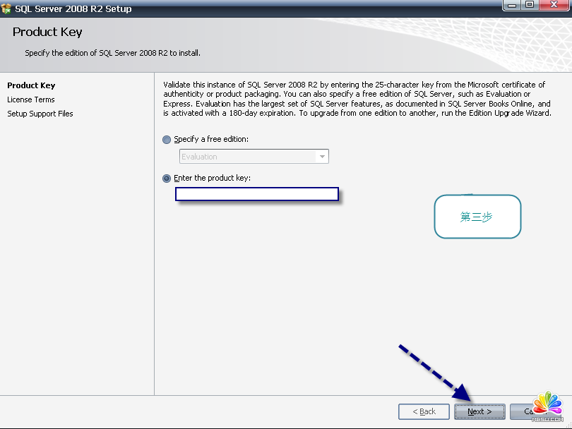Focus the product key text field

coord(257,194)
